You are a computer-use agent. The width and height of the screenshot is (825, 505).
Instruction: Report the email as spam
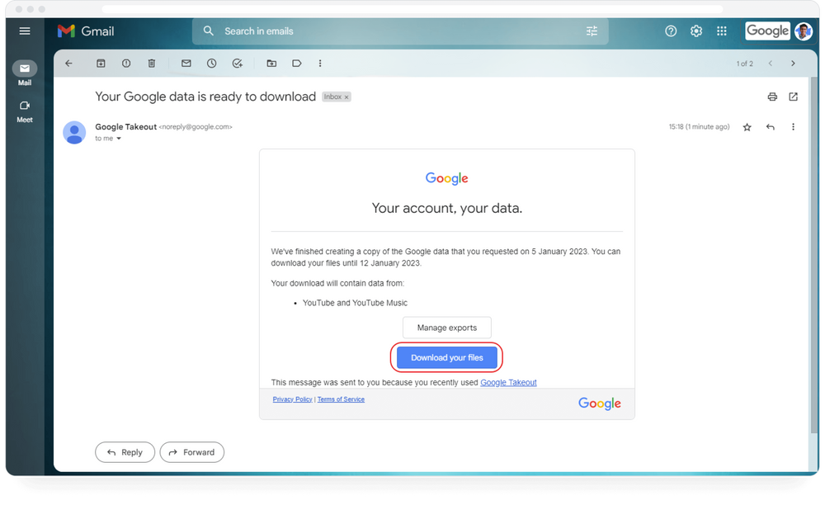[125, 63]
